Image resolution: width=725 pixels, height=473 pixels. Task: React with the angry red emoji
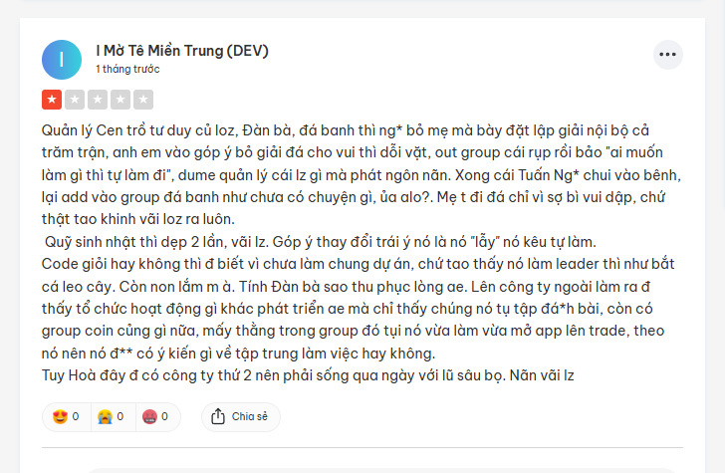pos(149,417)
